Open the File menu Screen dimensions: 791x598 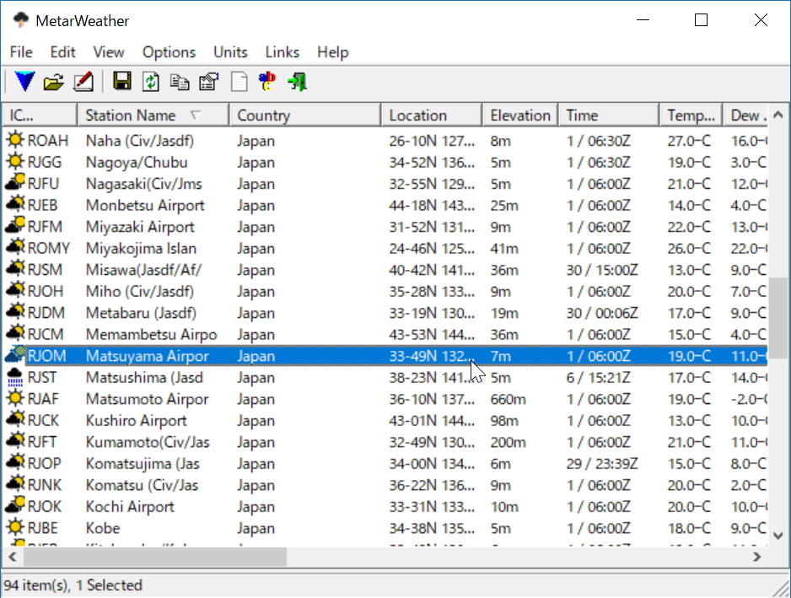tap(21, 52)
